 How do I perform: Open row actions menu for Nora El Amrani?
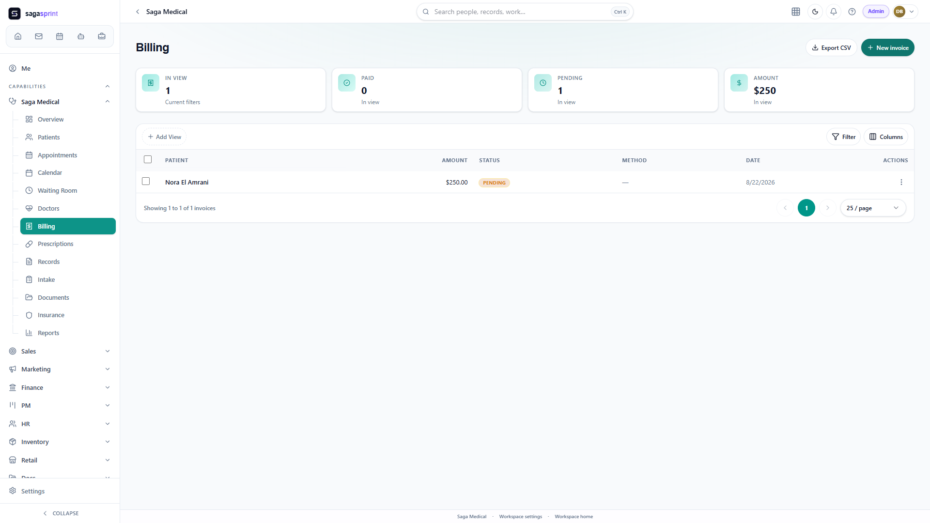click(901, 182)
